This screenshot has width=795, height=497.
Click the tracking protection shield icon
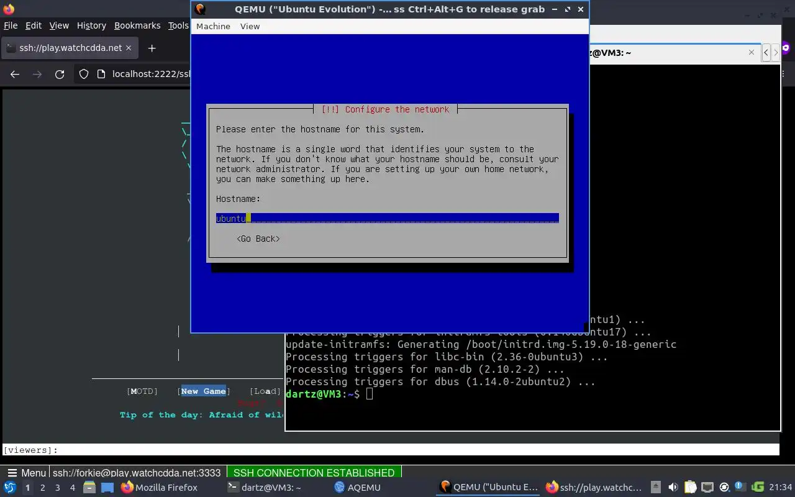[x=84, y=75]
